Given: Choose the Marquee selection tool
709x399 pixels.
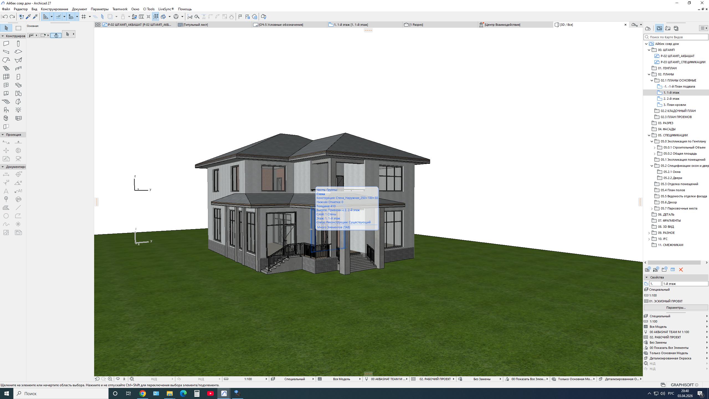Looking at the screenshot, I should click(18, 28).
